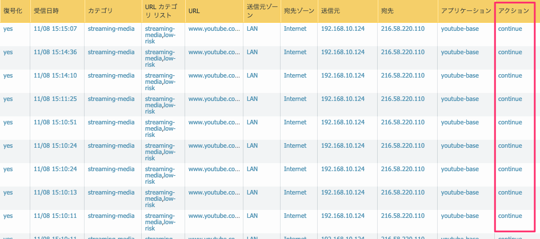
Task: Click LAN zone in the 15:15:07 row
Action: [x=252, y=29]
